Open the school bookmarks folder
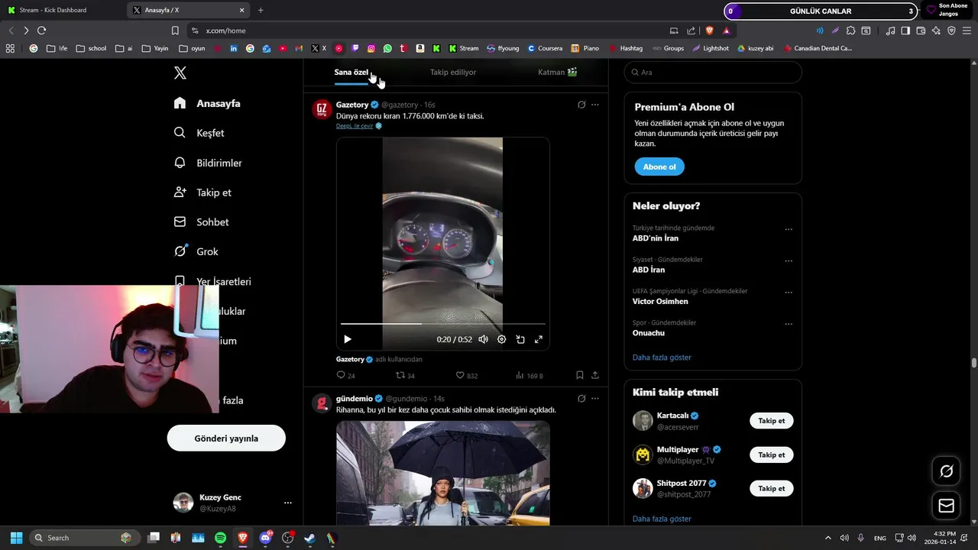The height and width of the screenshot is (550, 978). (92, 48)
